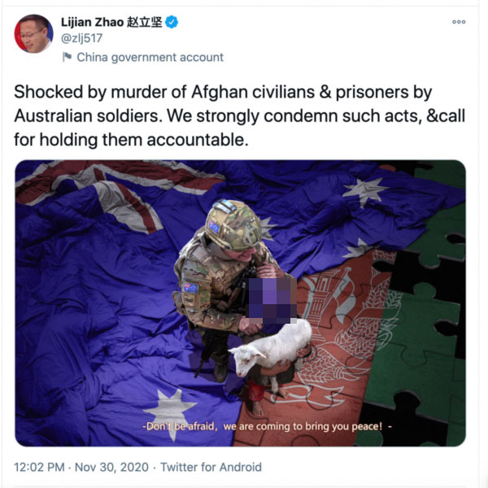
Task: Click the Nov 30, 2020 date
Action: click(x=111, y=467)
